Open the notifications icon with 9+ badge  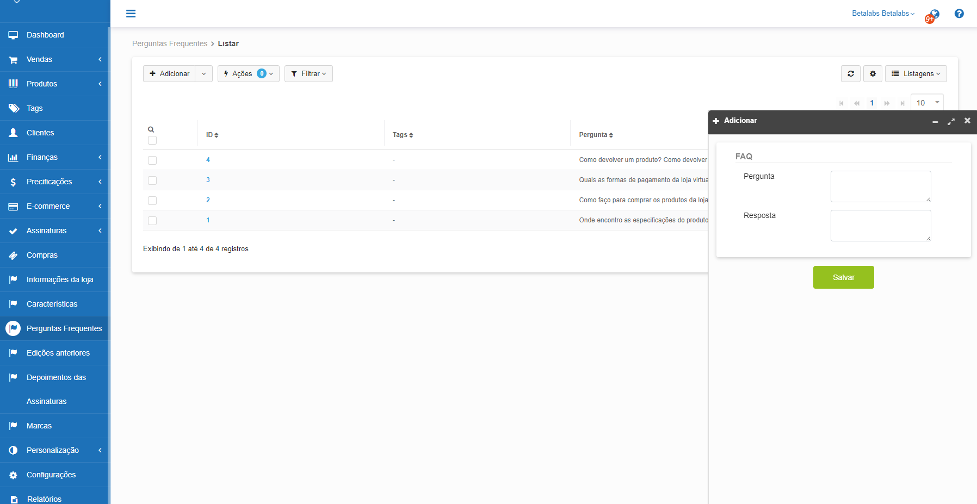(933, 16)
